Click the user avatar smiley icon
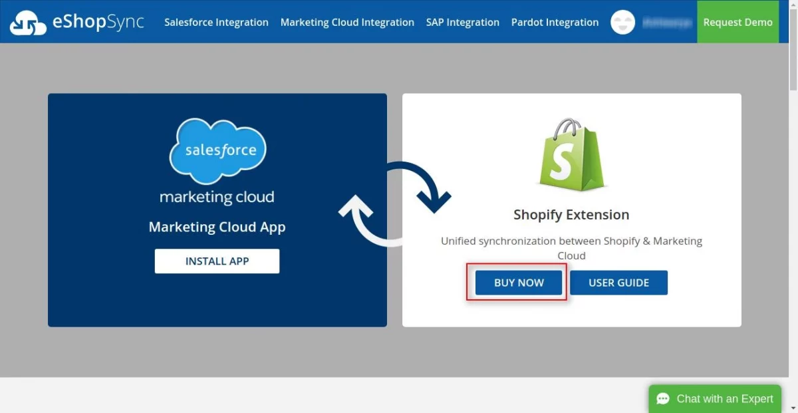 pos(623,22)
